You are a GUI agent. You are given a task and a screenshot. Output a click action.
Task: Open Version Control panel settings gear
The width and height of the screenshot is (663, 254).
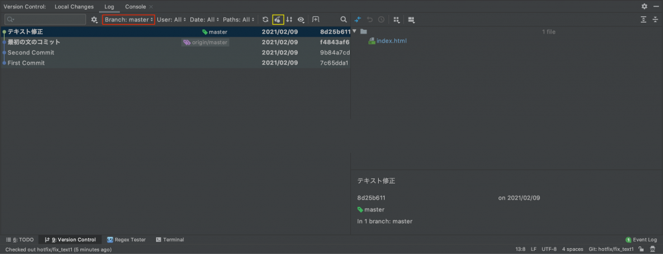click(644, 6)
